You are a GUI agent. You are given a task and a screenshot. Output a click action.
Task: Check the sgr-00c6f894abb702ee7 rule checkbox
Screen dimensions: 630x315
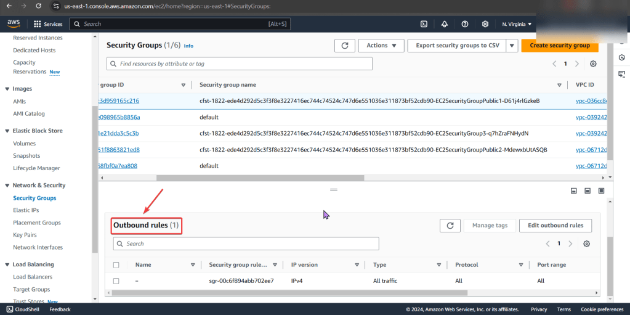116,281
